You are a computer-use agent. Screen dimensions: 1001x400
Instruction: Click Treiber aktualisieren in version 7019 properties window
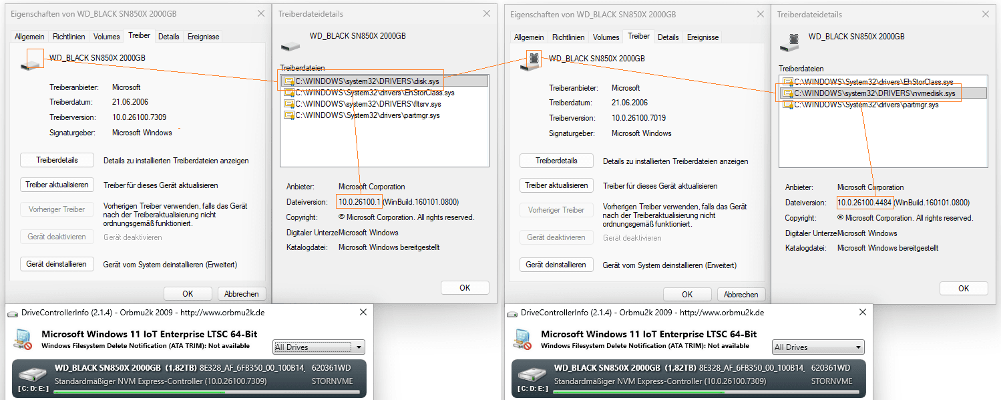pos(556,185)
